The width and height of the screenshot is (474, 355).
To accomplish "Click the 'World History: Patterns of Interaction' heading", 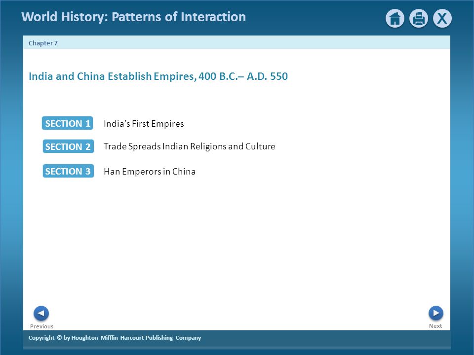I will [133, 17].
